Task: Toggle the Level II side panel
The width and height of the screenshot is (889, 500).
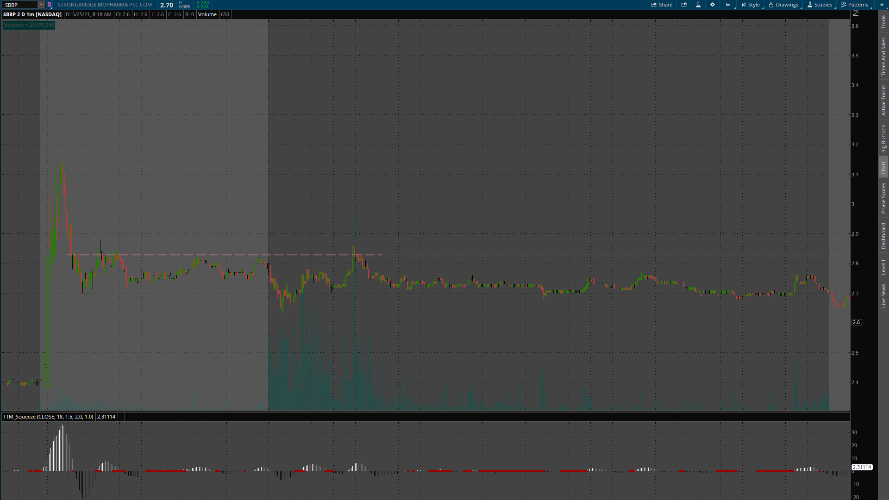Action: click(x=883, y=266)
